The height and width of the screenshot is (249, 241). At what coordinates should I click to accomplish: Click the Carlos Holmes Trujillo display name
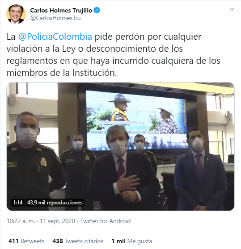pos(61,10)
